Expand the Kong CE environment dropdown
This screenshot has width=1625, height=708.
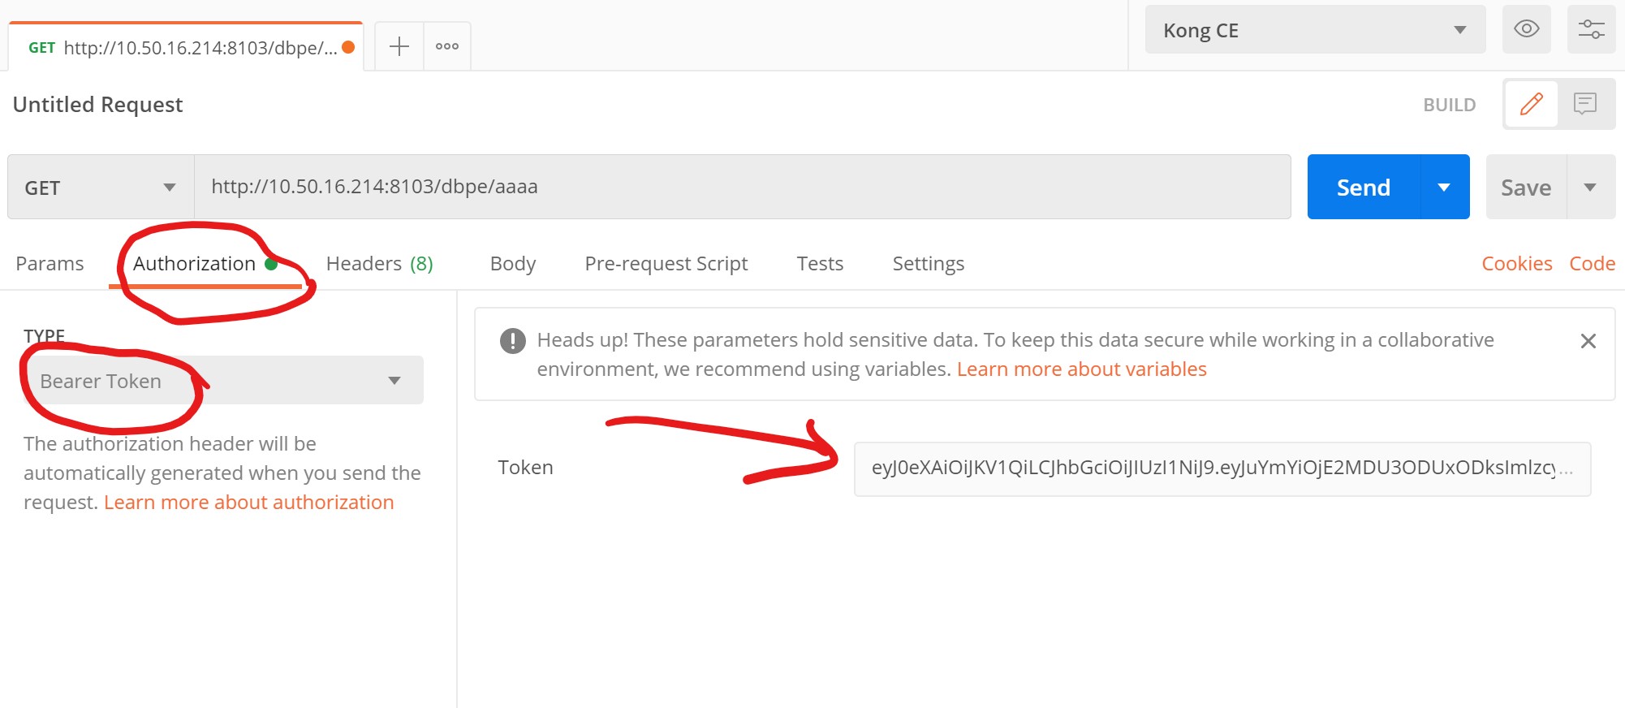coord(1315,30)
